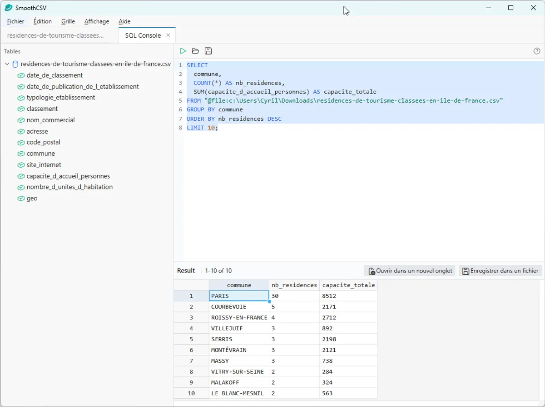Open help with the question mark icon

coord(537,50)
